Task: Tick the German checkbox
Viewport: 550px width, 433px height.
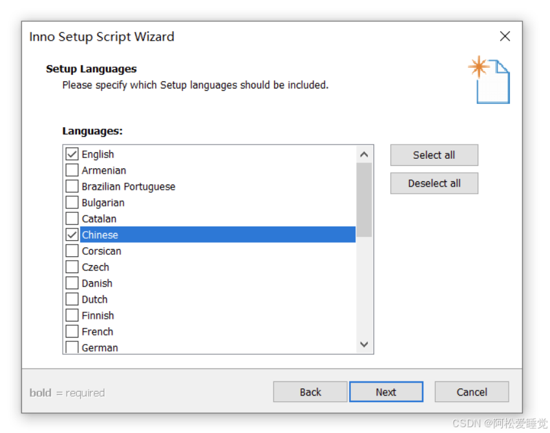Action: tap(72, 347)
